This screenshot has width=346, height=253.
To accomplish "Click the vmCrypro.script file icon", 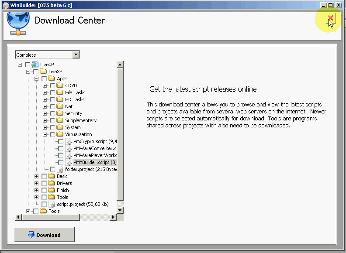I will (x=69, y=141).
